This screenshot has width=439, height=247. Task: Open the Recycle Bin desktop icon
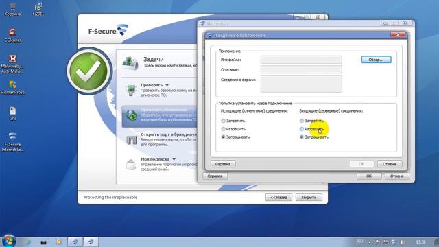[x=12, y=8]
